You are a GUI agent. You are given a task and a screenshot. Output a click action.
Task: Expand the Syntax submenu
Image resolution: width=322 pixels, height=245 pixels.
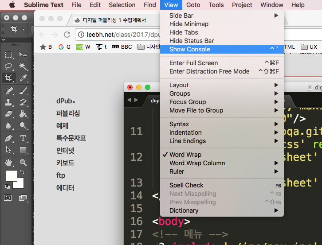179,124
